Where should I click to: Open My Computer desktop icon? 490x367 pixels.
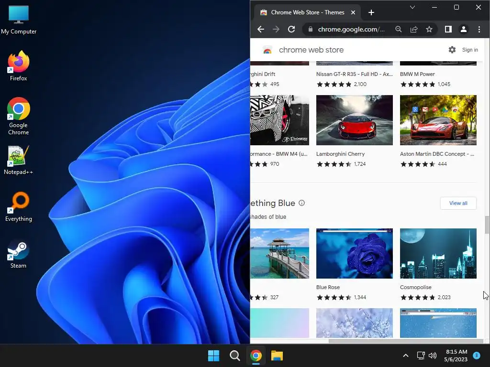tap(19, 20)
